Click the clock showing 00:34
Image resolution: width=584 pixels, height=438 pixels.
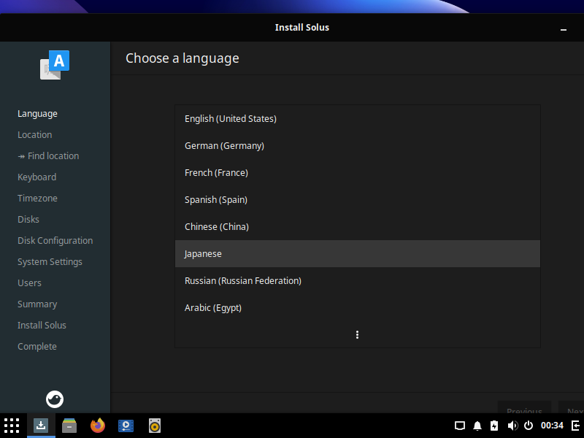coord(552,426)
